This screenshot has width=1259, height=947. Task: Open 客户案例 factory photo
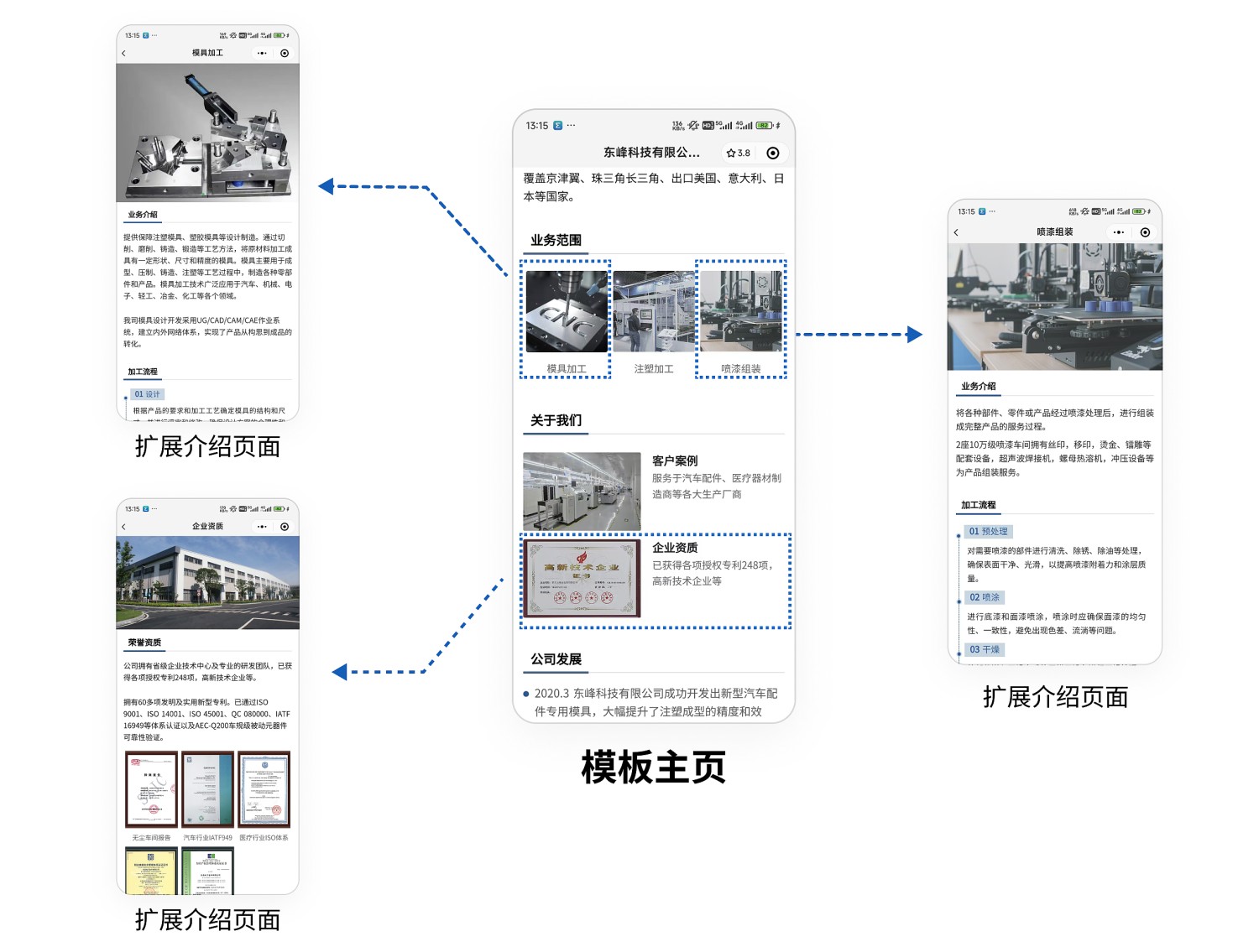[x=582, y=492]
